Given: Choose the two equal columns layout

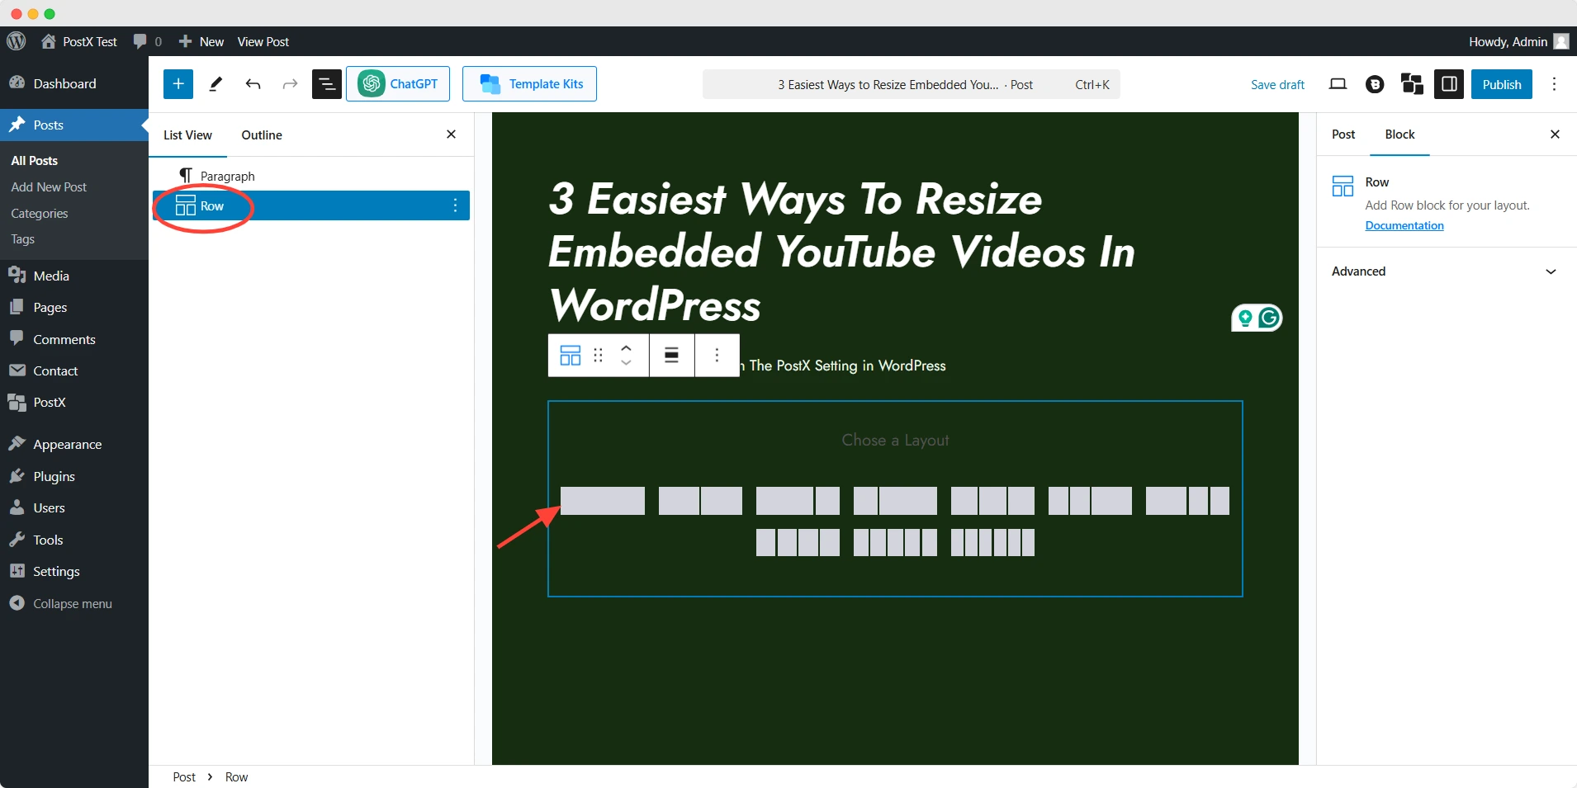Looking at the screenshot, I should pyautogui.click(x=700, y=501).
